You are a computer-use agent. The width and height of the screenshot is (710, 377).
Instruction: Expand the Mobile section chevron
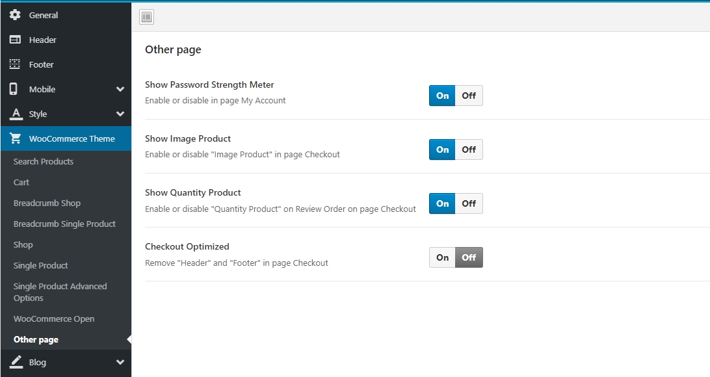point(120,89)
